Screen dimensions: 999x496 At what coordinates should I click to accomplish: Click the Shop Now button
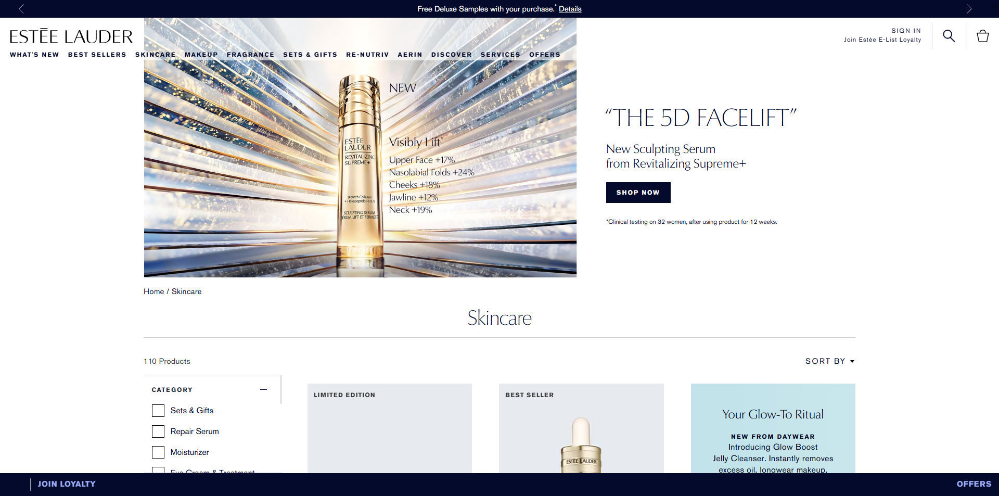638,193
